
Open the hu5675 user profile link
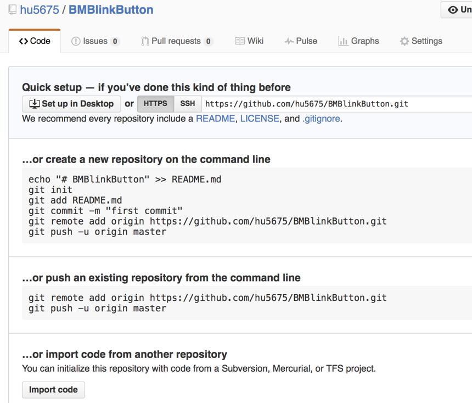pyautogui.click(x=40, y=10)
